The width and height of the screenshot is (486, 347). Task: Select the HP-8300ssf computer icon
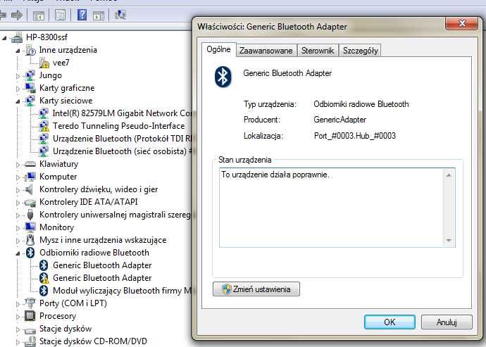tap(17, 37)
